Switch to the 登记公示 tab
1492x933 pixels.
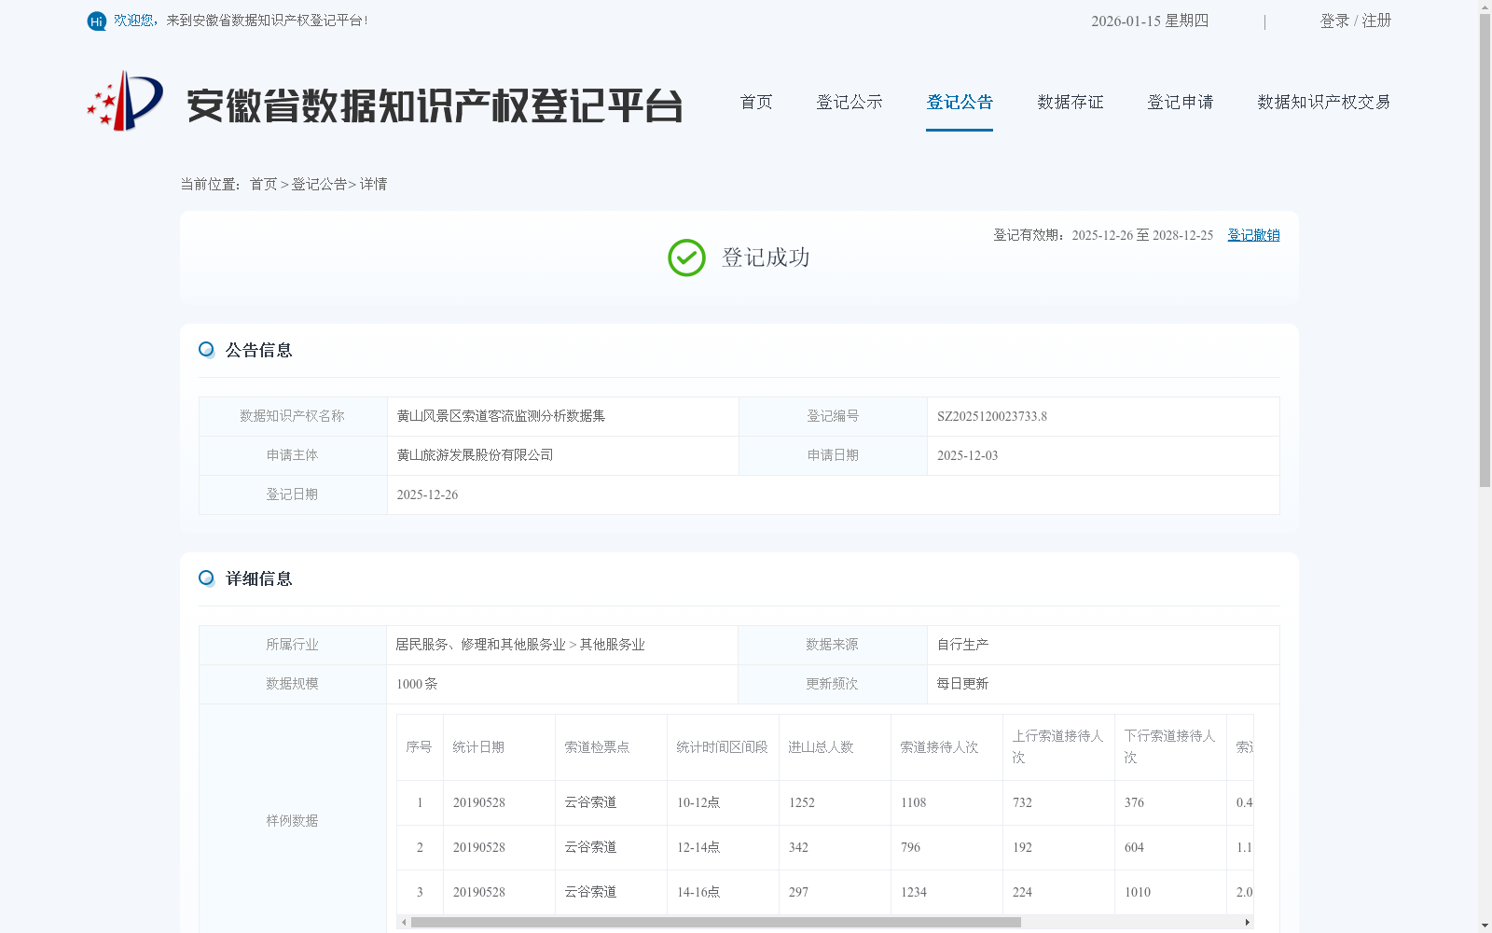click(849, 103)
